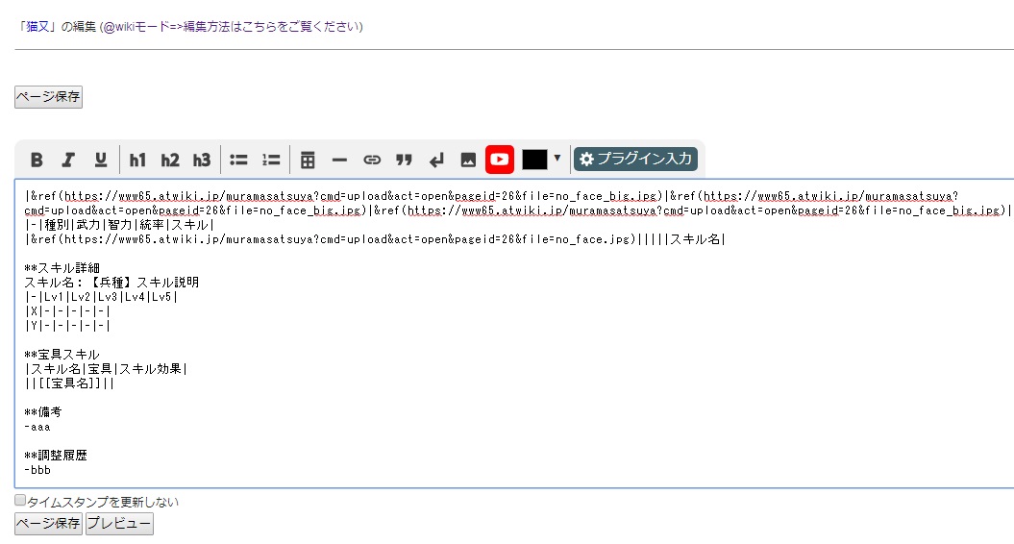Click **備考 heading line in editor
Viewport: 1014px width, 544px height.
42,412
